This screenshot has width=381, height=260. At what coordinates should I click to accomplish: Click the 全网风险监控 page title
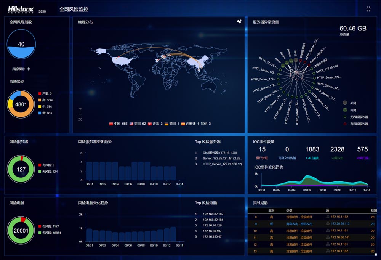(x=74, y=10)
